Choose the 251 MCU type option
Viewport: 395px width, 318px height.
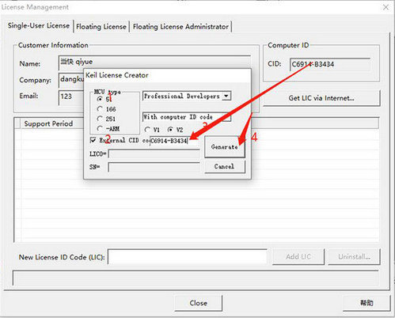(x=100, y=119)
